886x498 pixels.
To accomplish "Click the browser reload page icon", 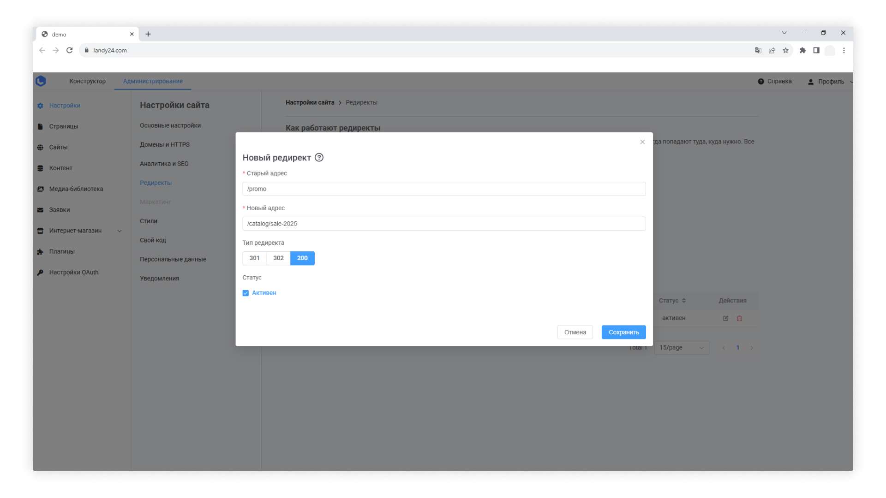I will (69, 50).
